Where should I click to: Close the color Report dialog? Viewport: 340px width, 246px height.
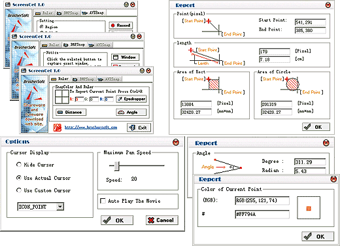(x=333, y=179)
